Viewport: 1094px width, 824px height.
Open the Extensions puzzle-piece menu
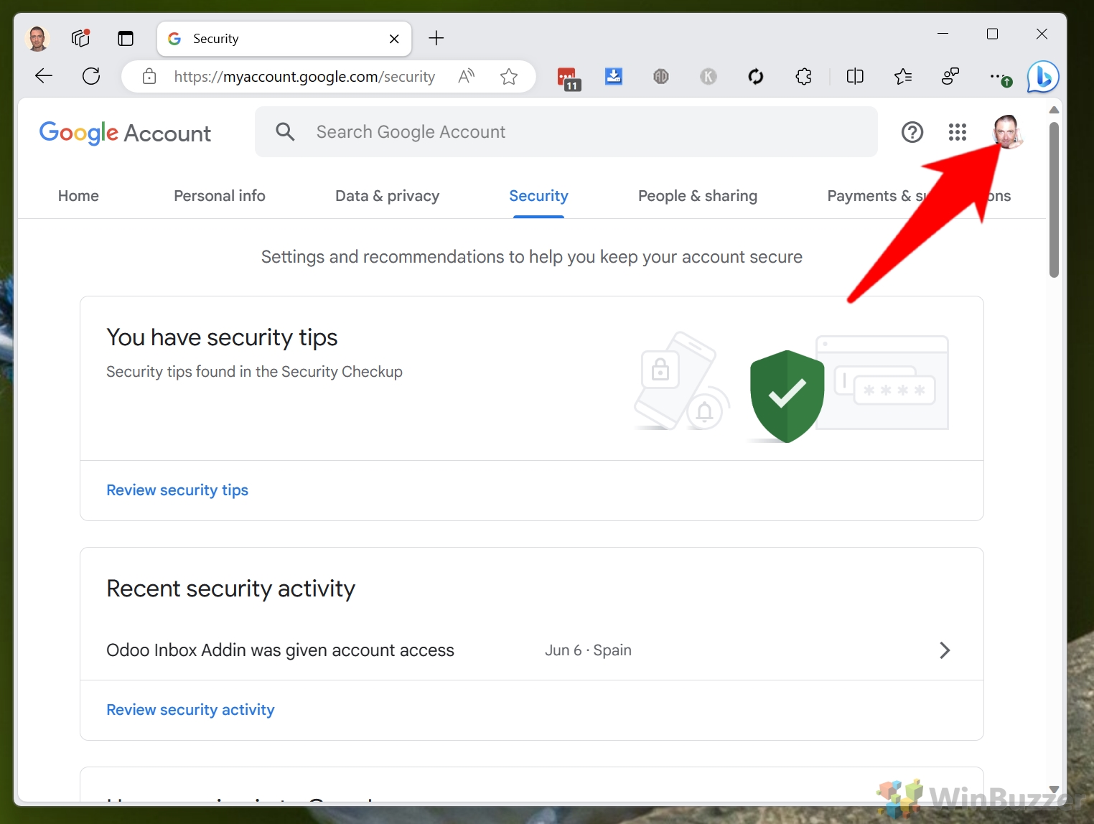[x=804, y=76]
